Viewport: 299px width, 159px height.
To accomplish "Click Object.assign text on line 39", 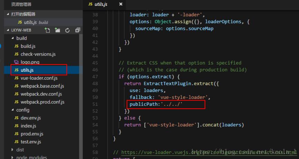I will click(173, 22).
